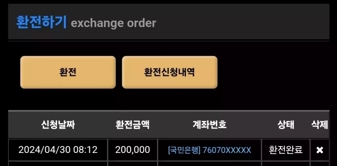The width and height of the screenshot is (337, 166).
Task: Click the partially visible row under 2024/04/30
Action: (x=169, y=164)
